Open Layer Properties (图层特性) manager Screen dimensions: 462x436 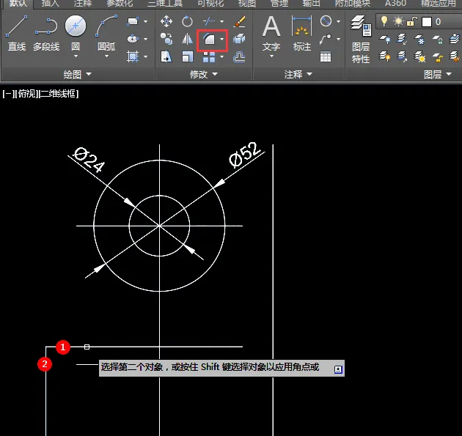click(361, 39)
